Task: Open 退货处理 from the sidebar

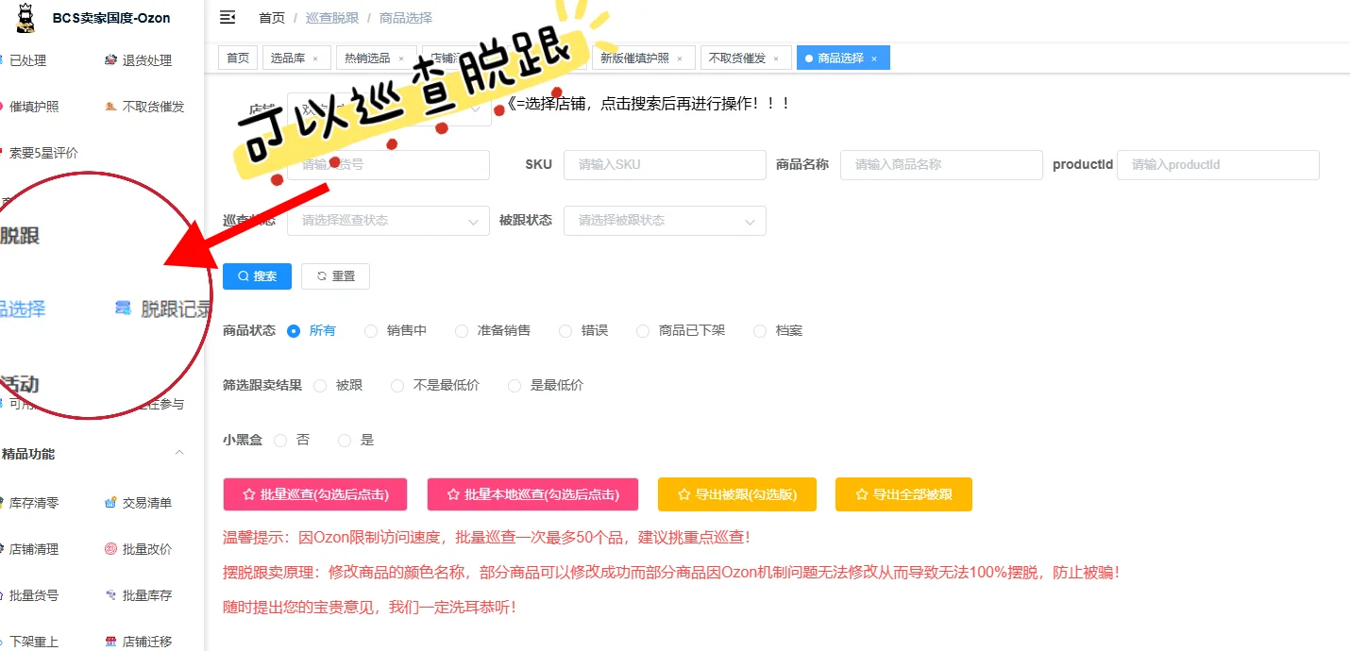Action: click(x=138, y=60)
